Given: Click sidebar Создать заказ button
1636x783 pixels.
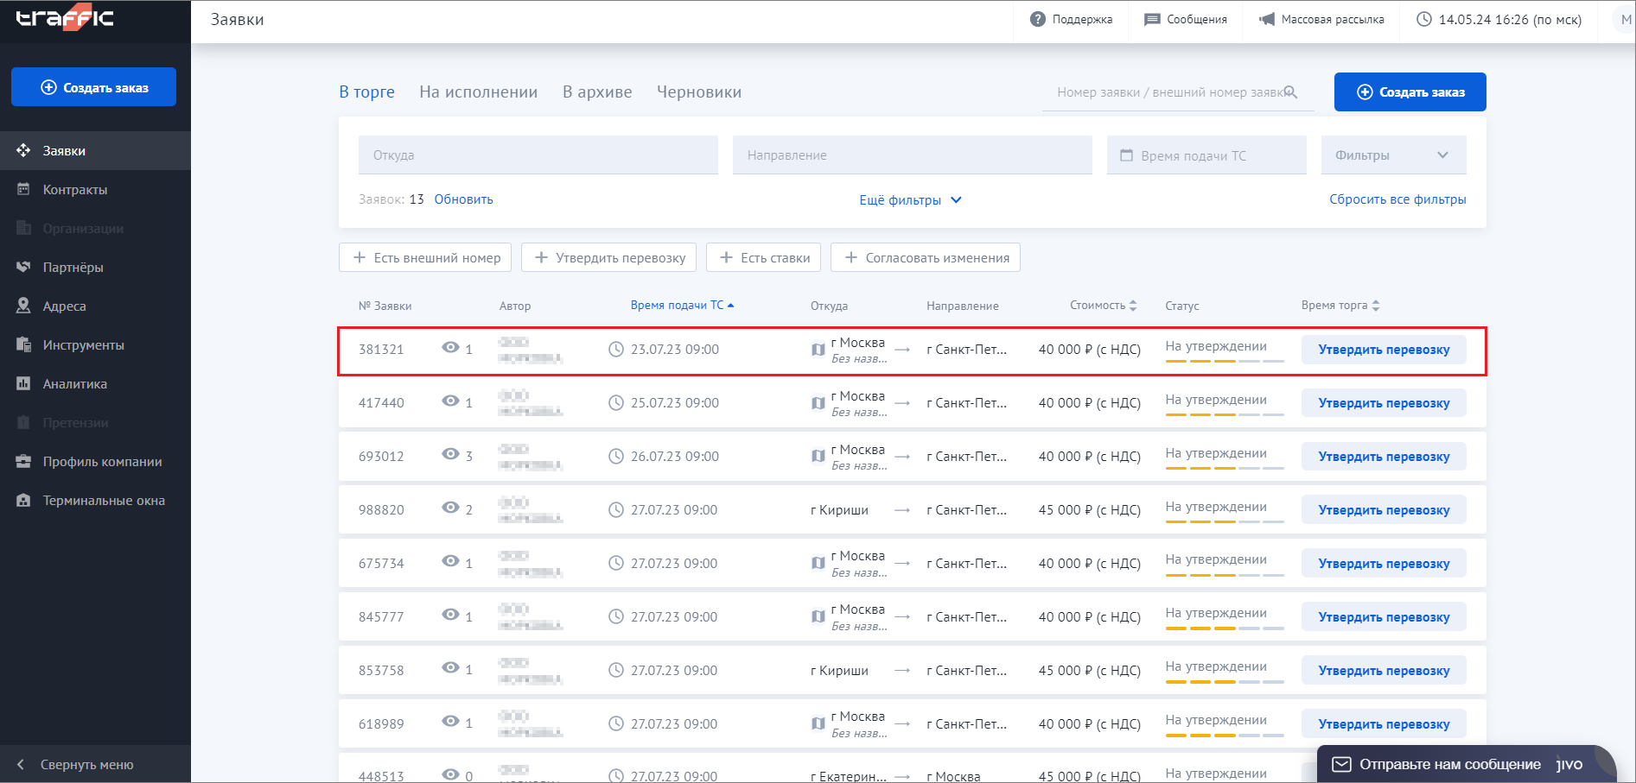Looking at the screenshot, I should pos(93,87).
